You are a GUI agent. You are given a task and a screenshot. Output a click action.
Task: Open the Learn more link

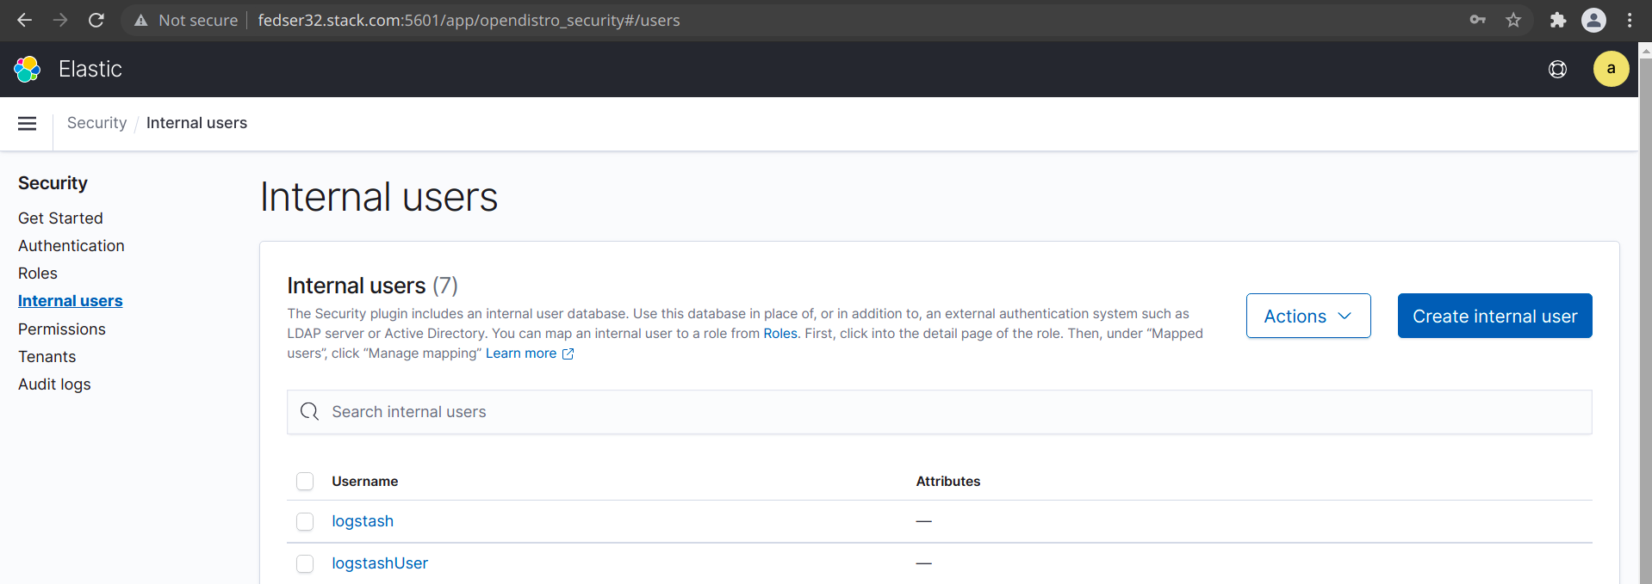tap(521, 353)
